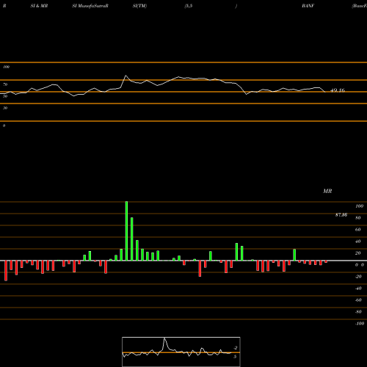Click the 'SI(TM)' header label

click(x=139, y=6)
